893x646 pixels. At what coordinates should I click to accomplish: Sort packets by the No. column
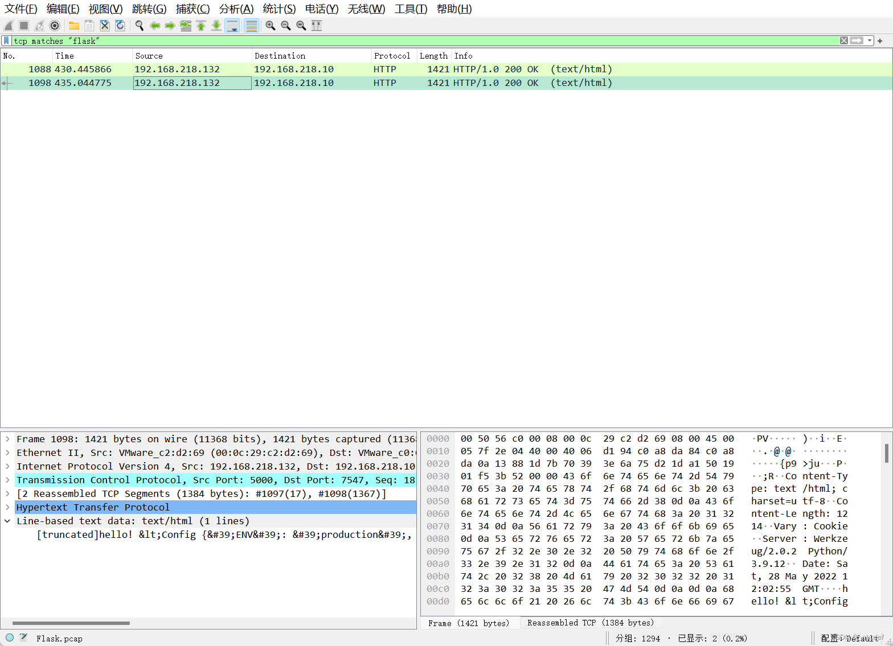pyautogui.click(x=27, y=56)
